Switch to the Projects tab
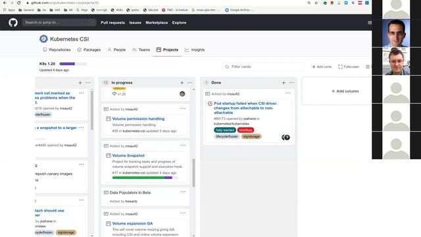421x237 pixels. (167, 50)
